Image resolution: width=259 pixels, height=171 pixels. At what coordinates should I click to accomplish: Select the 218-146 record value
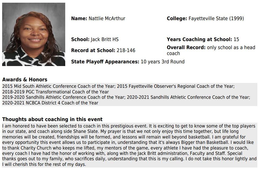coord(126,50)
